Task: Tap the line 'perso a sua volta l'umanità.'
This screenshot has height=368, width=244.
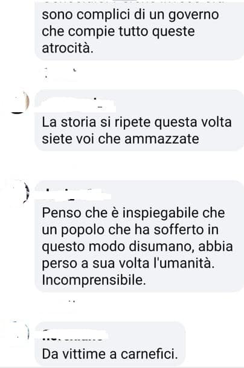Action: pyautogui.click(x=128, y=263)
